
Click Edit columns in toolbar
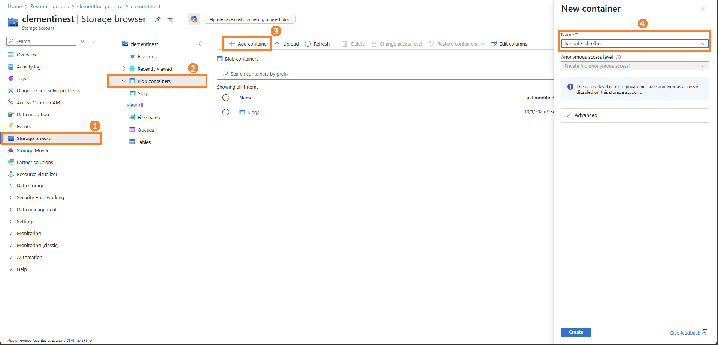tap(509, 44)
